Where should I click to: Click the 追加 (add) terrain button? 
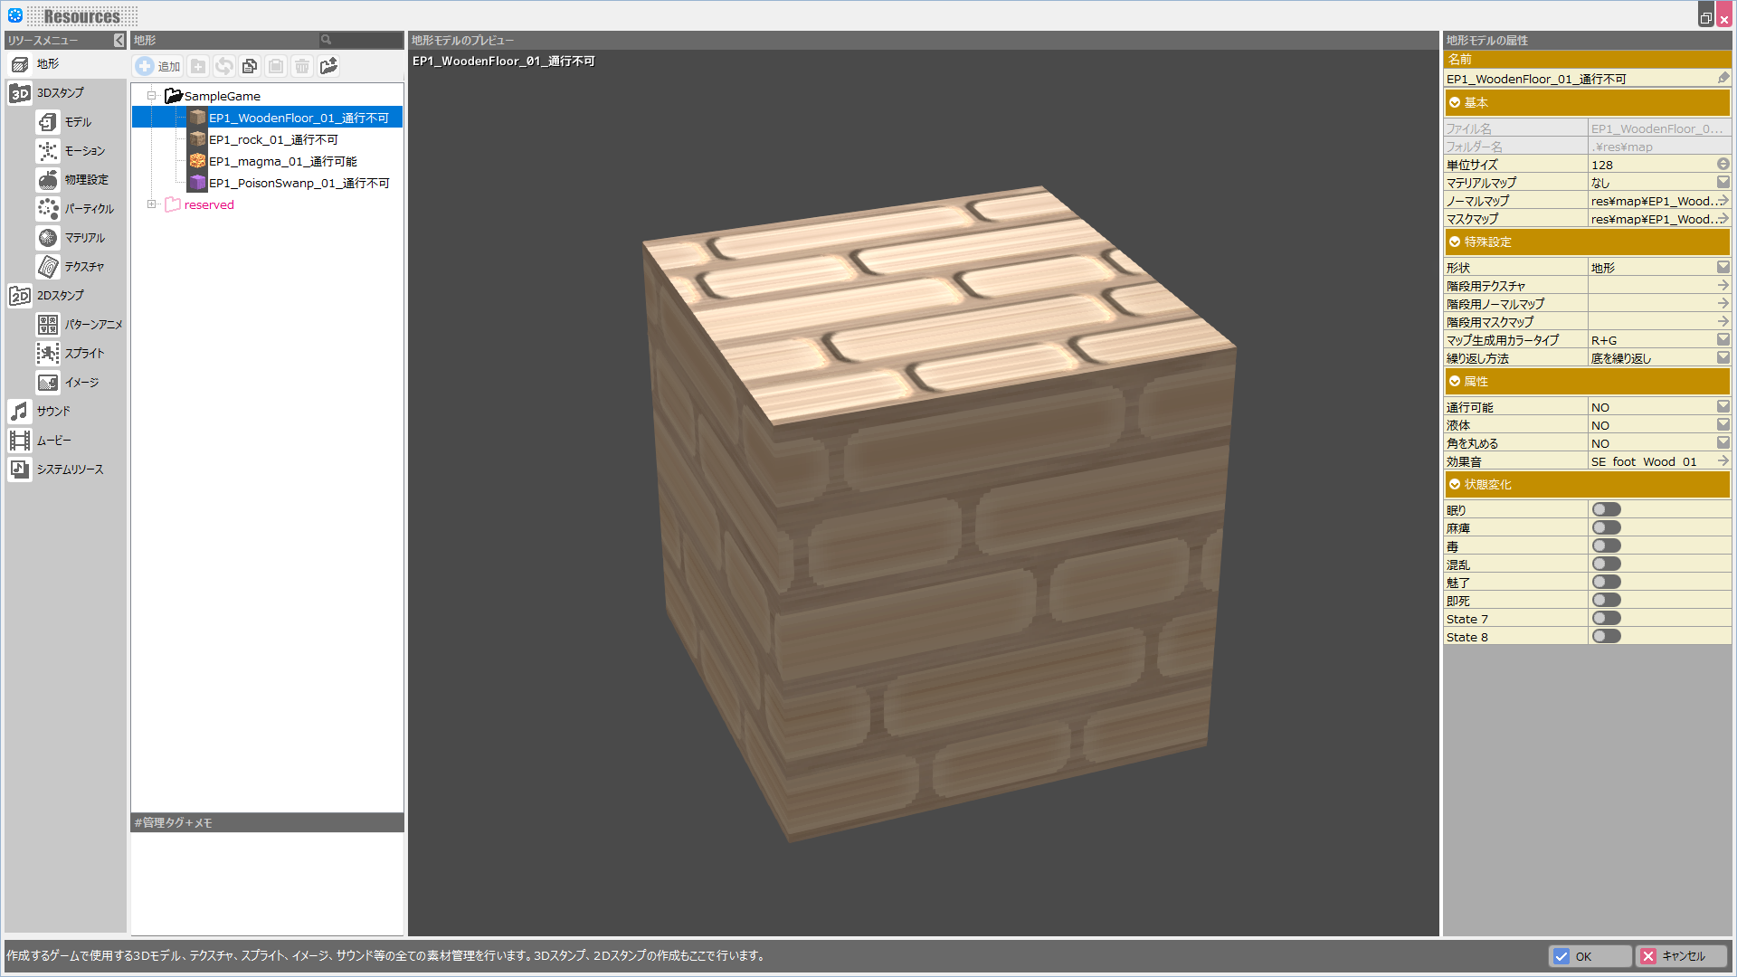click(158, 66)
